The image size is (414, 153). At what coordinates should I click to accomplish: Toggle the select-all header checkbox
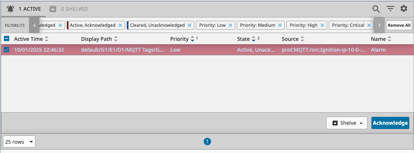click(x=7, y=39)
